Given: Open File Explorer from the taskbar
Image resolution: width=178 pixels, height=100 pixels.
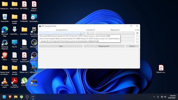Looking at the screenshot, I should (x=16, y=97).
